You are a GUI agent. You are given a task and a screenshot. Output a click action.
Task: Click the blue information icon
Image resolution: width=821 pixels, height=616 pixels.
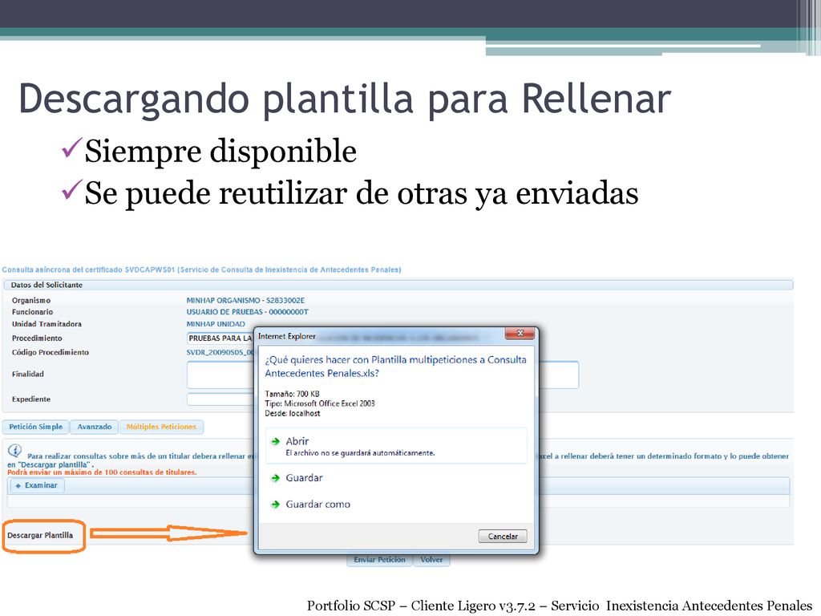15,451
